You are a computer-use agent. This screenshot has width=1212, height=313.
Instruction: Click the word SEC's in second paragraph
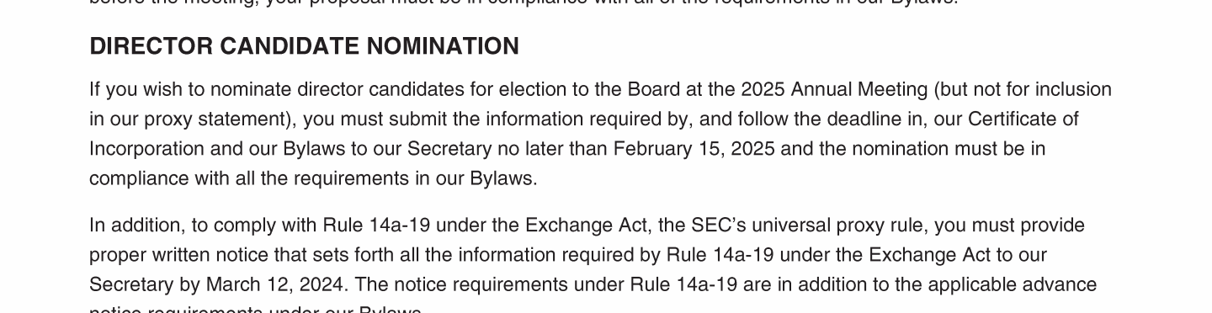tap(712, 225)
